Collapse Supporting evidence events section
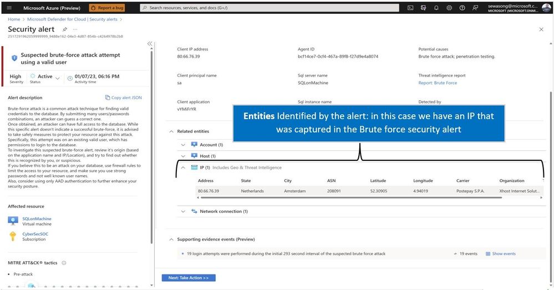This screenshot has width=554, height=290. click(171, 239)
